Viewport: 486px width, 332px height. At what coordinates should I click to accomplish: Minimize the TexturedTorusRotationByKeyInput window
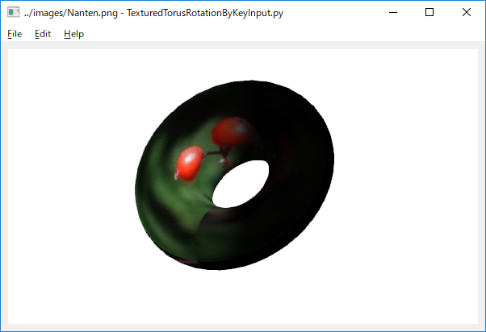(393, 12)
